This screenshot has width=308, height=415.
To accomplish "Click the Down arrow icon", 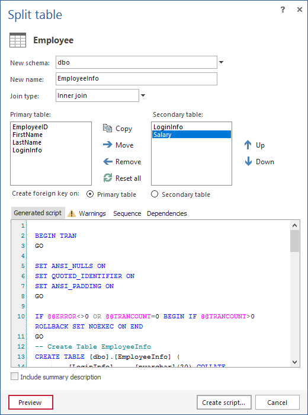I will [x=248, y=161].
